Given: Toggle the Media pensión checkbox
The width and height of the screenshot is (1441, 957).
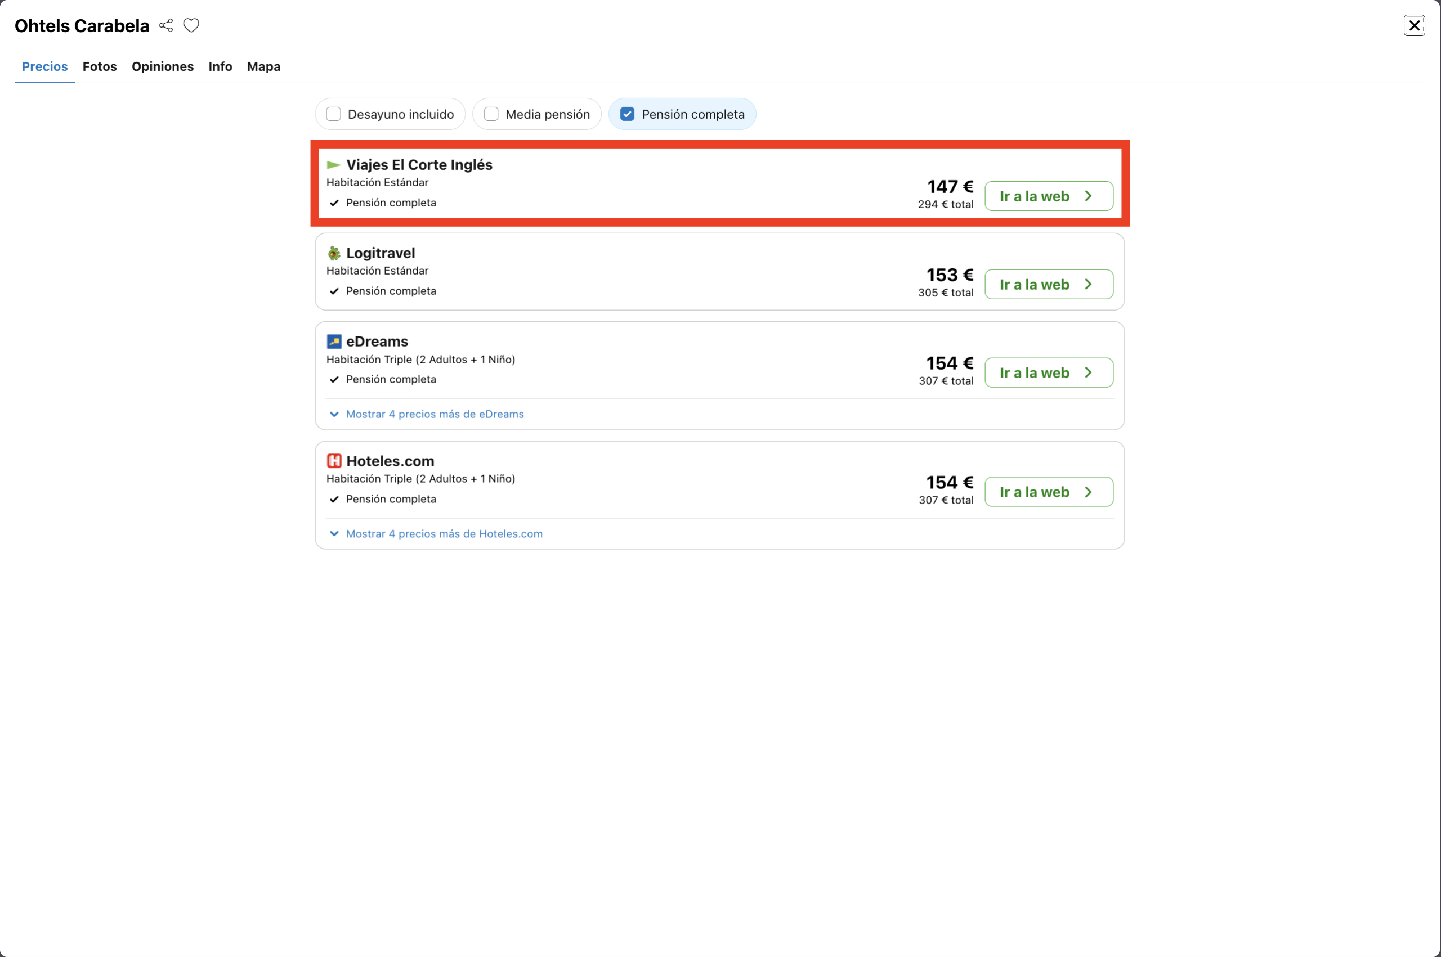Looking at the screenshot, I should pos(491,114).
